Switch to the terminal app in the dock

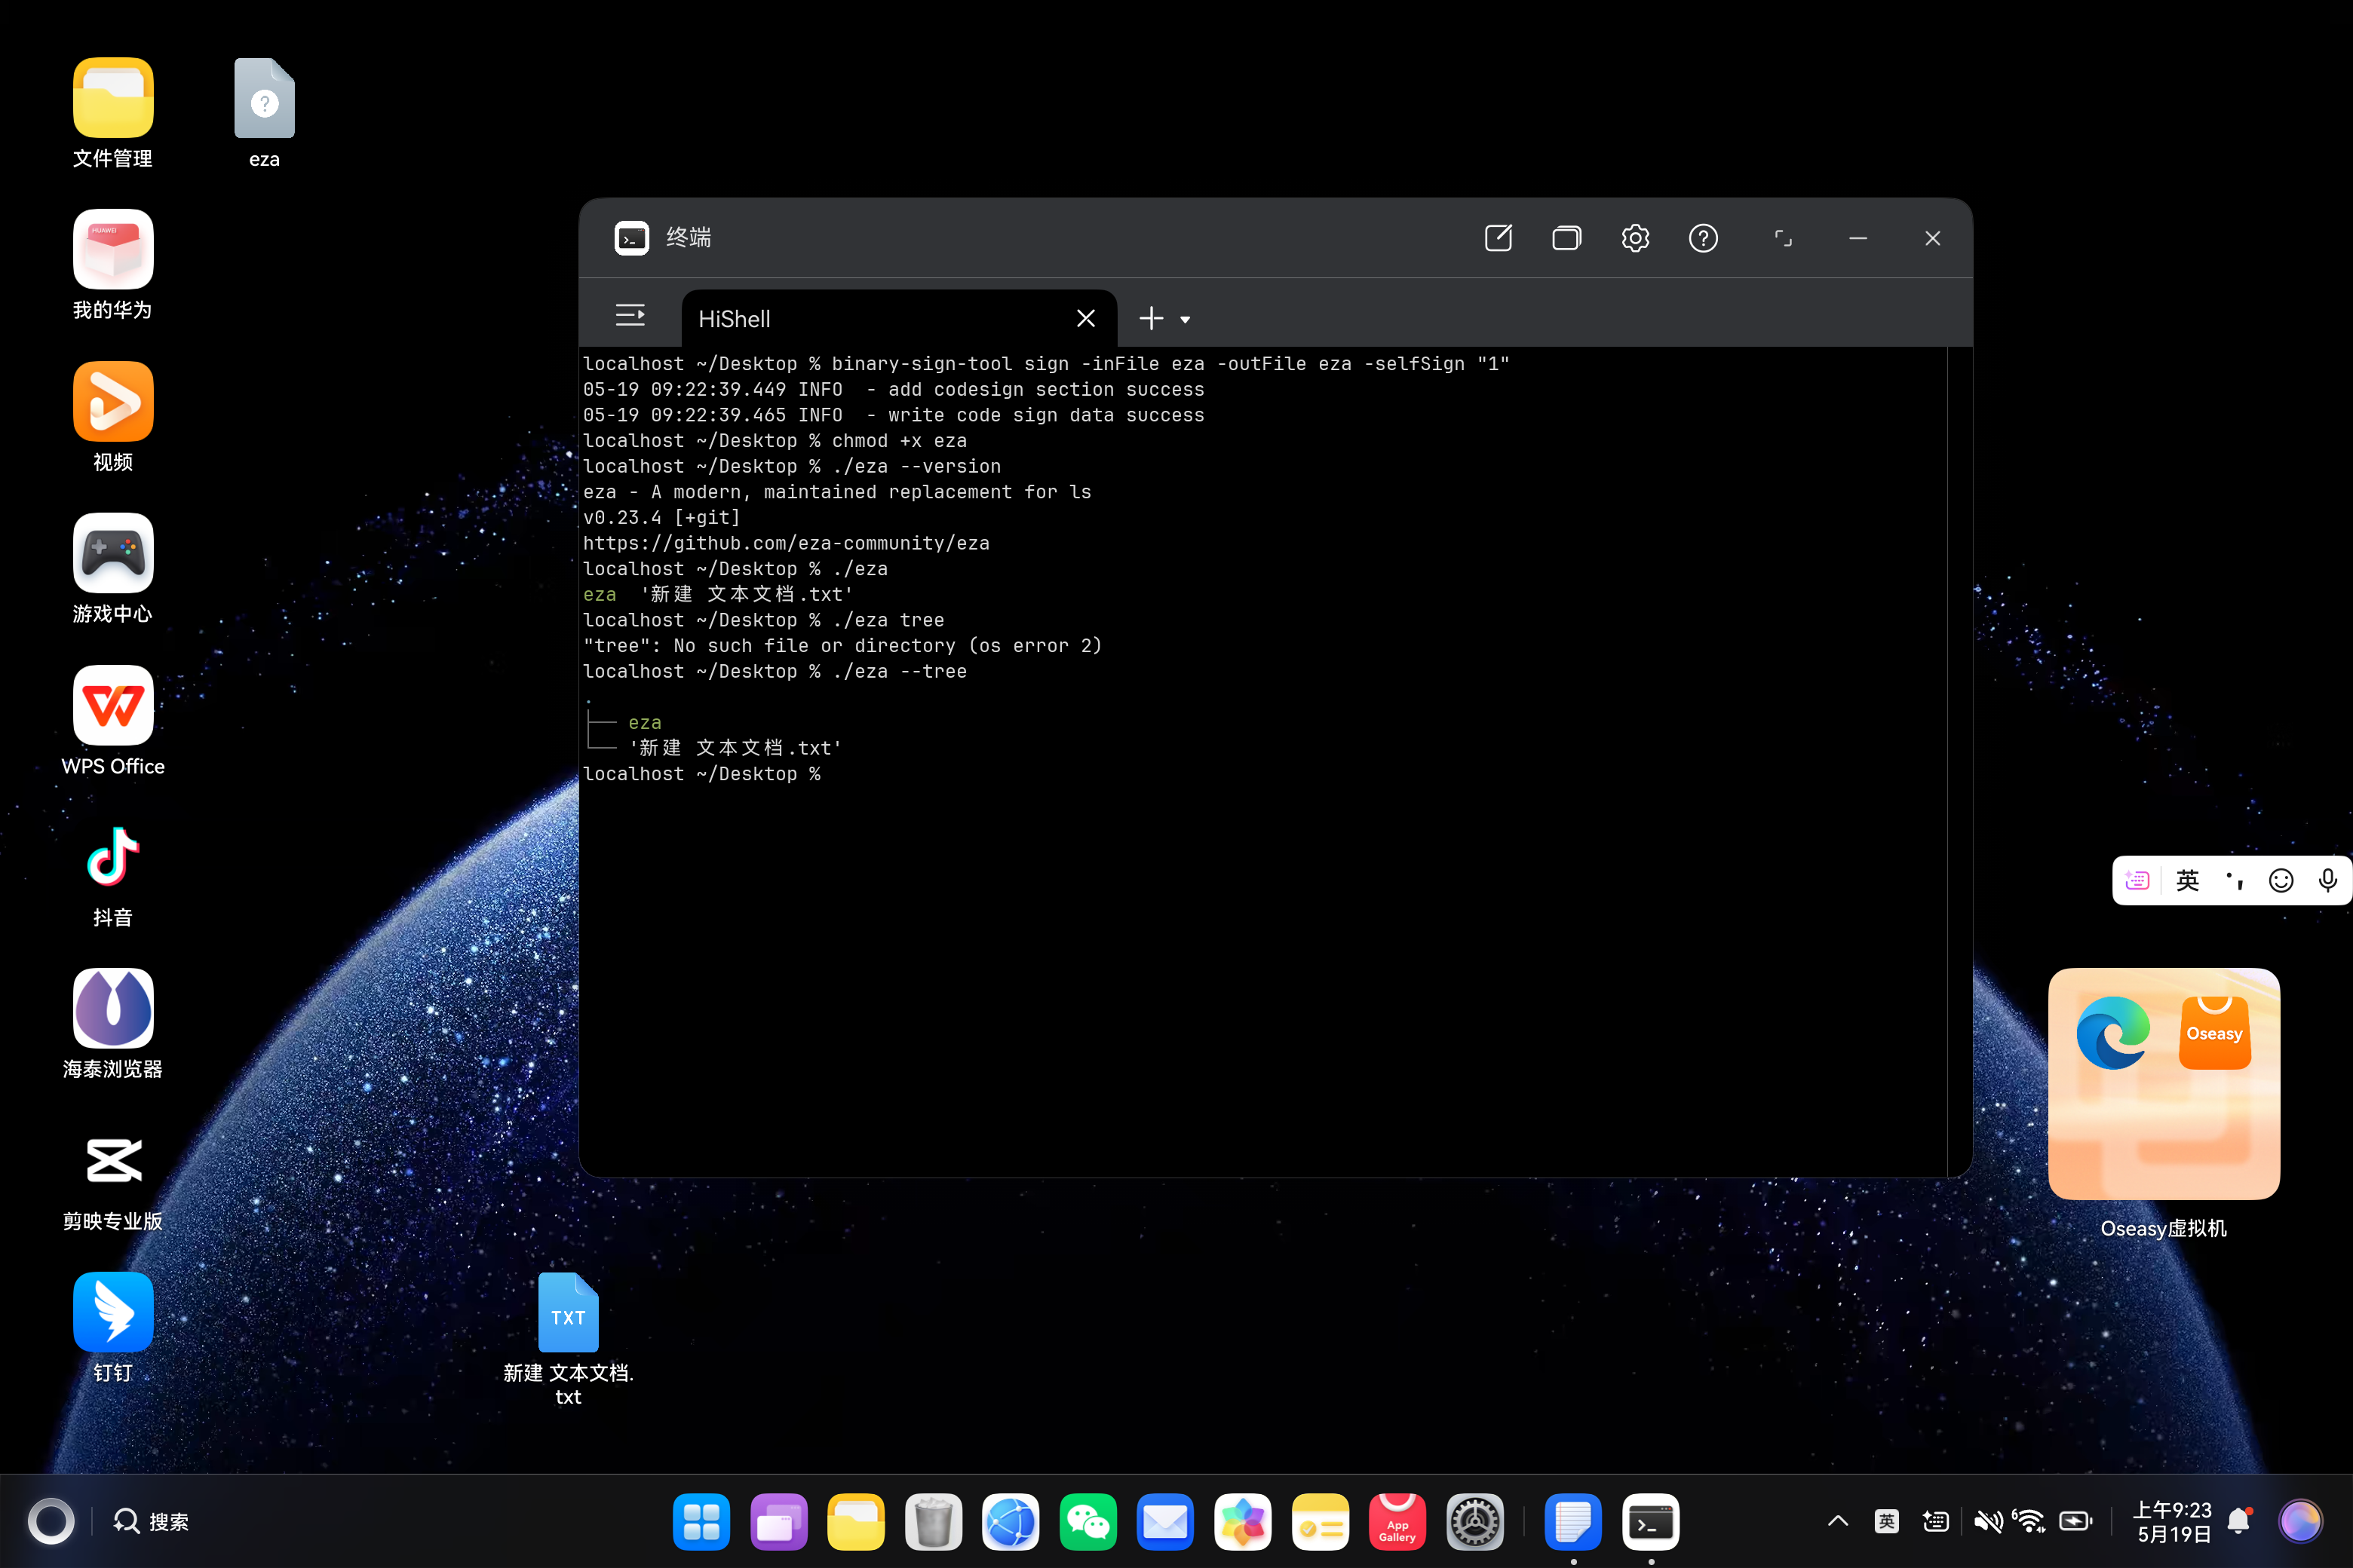1651,1521
